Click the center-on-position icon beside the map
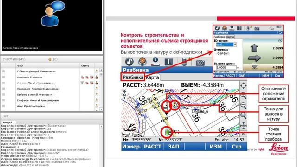Screen dimensions: 297x167 (x=243, y=126)
